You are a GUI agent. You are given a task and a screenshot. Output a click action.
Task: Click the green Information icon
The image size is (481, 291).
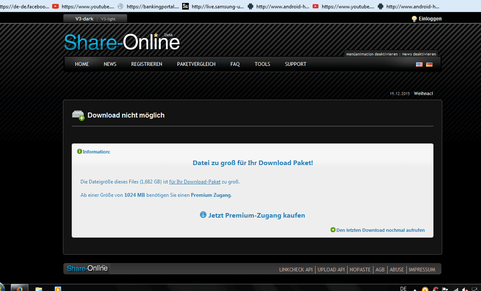pyautogui.click(x=80, y=151)
